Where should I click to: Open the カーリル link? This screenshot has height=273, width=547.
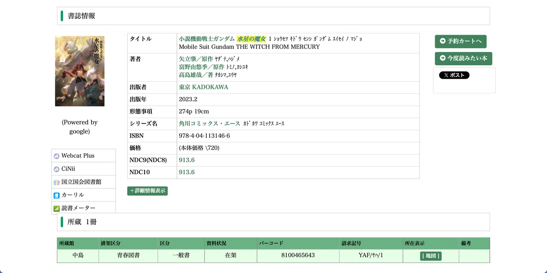click(72, 195)
